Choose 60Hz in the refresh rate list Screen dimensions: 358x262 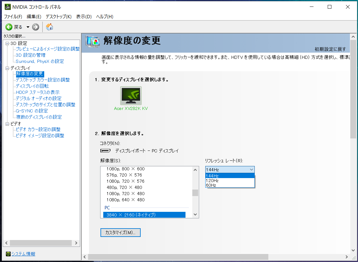click(230, 185)
